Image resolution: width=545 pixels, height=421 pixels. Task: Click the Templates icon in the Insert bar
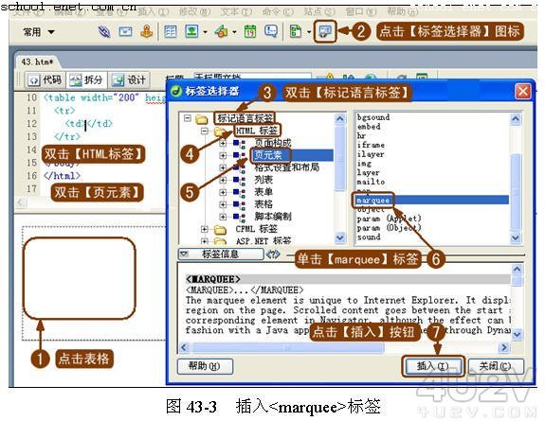point(296,31)
